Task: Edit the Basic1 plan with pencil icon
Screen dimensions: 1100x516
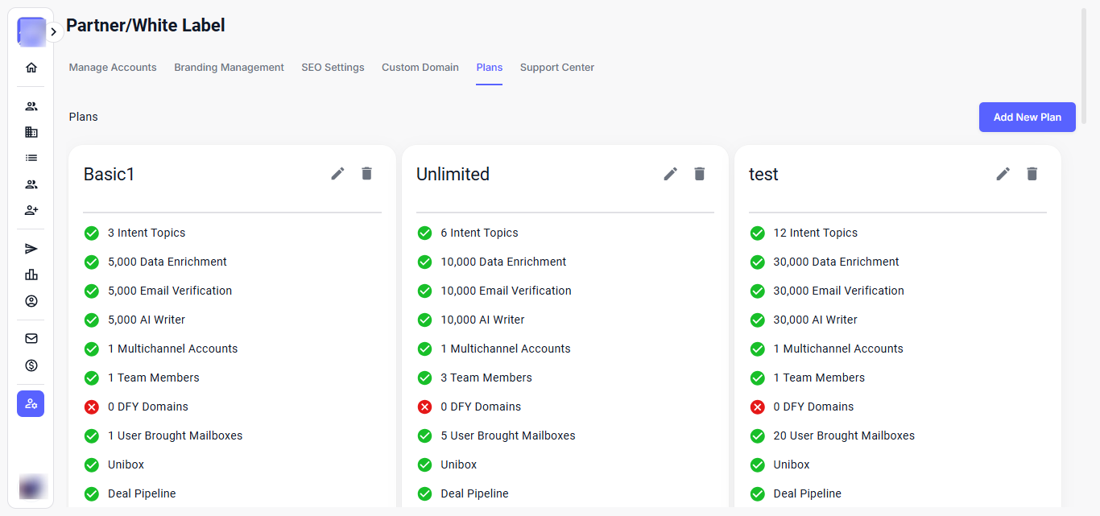Action: (338, 174)
